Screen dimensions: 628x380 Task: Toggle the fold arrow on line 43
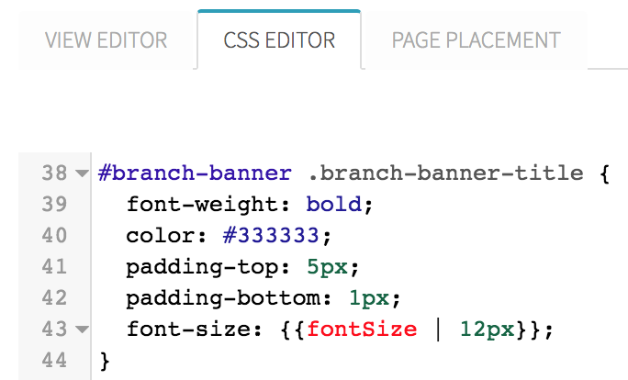(82, 330)
